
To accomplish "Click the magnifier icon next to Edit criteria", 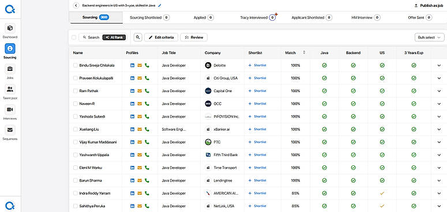I will click(138, 37).
